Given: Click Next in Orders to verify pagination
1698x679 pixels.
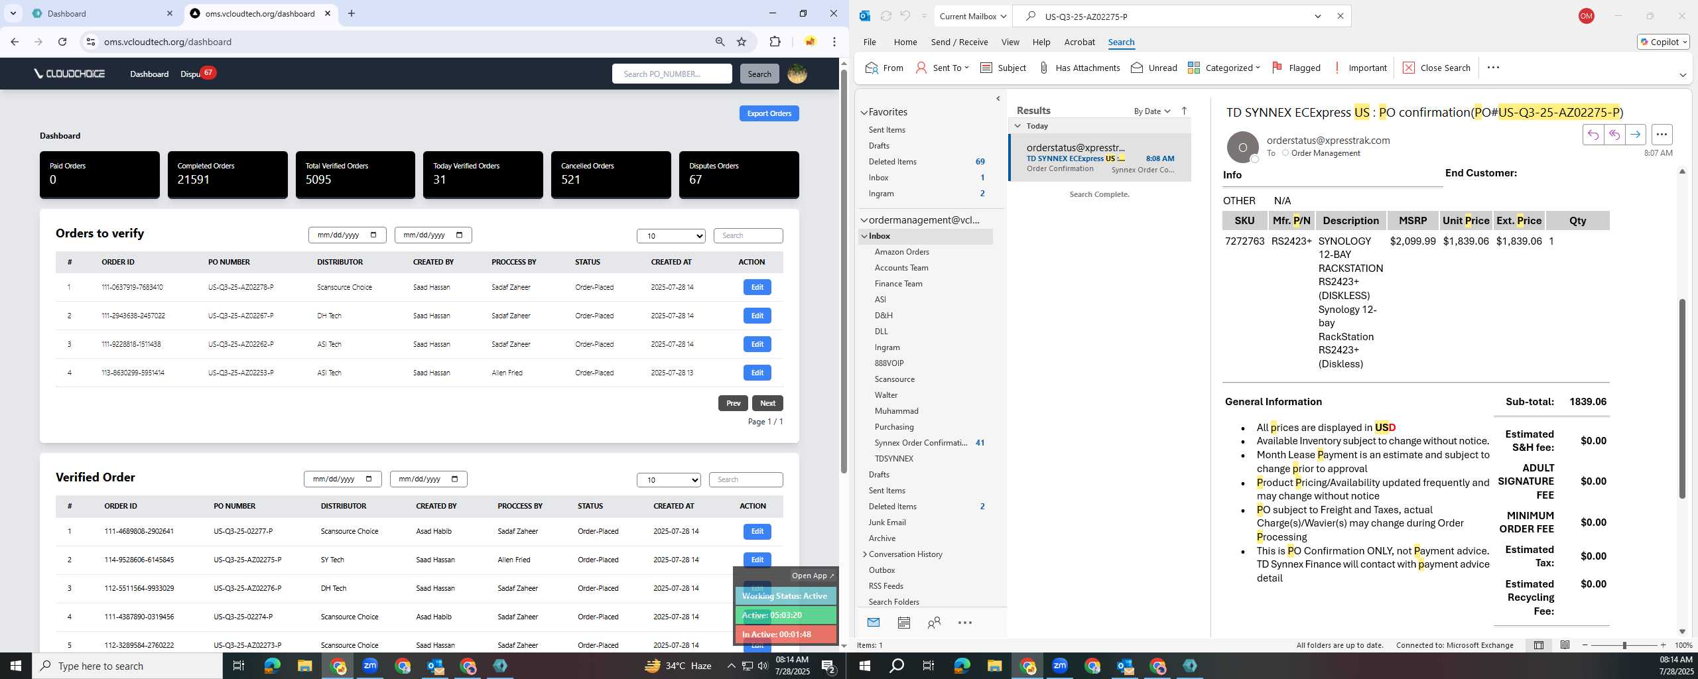Looking at the screenshot, I should [x=767, y=403].
